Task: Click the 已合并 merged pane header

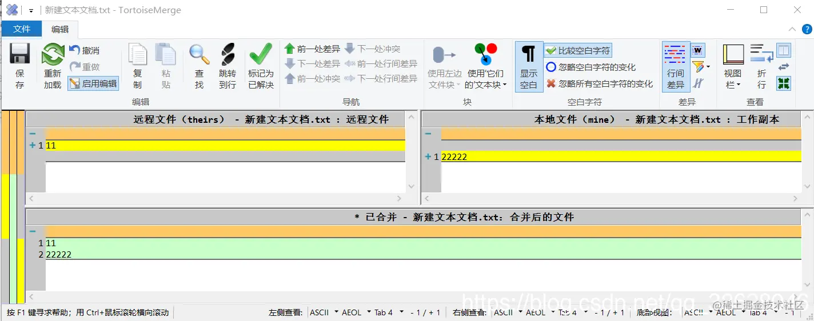Action: (414, 217)
